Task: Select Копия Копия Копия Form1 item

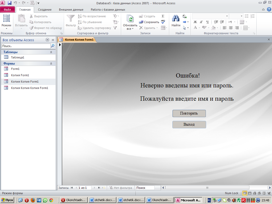Action: [28, 88]
